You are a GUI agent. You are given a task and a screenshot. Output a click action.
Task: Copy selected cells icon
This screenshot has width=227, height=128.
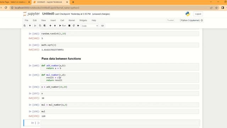pyautogui.click(x=40, y=26)
